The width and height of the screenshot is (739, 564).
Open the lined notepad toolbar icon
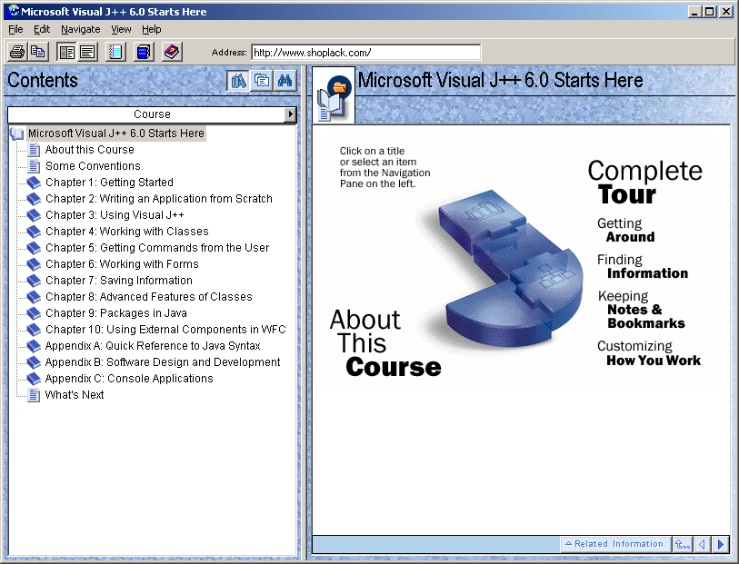tap(115, 52)
